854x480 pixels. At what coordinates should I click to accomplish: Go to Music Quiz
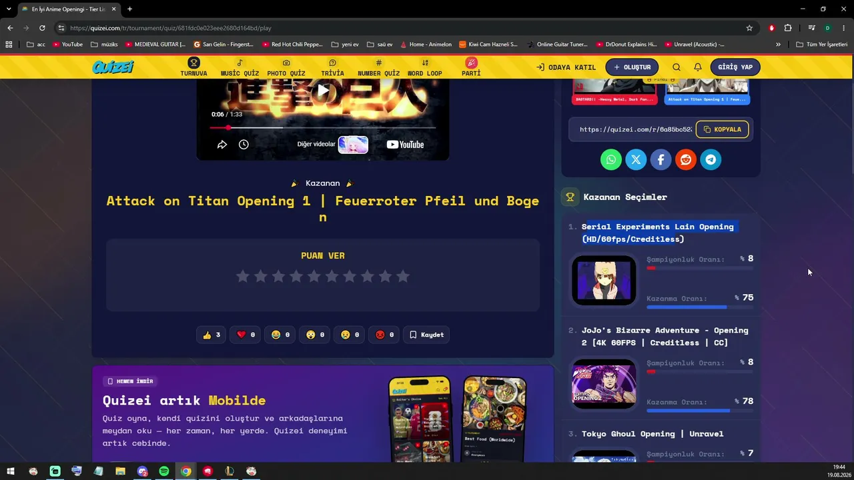point(240,67)
